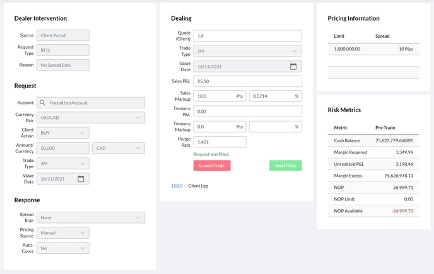Toggle the Auto-Cover dropdown set to No
Viewport: 434px width, 274px height.
click(x=62, y=248)
